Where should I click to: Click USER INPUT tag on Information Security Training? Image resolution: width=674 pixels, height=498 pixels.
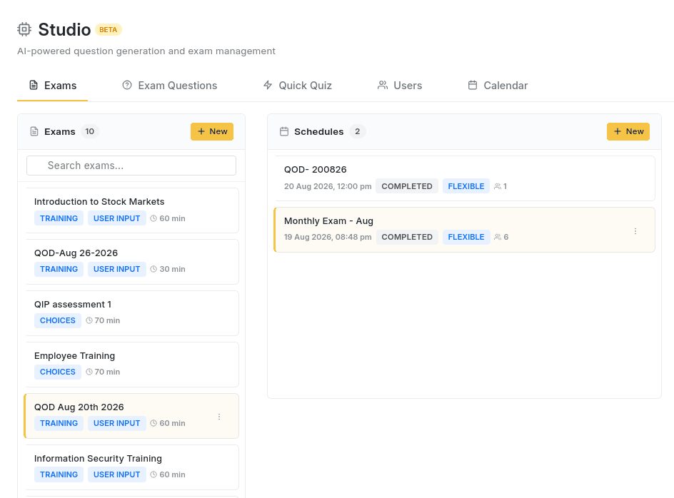coord(117,474)
